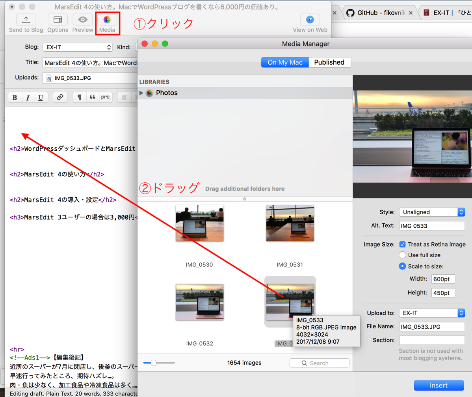Viewport: 472px width, 397px height.
Task: Click the Preview eye icon
Action: (x=82, y=20)
